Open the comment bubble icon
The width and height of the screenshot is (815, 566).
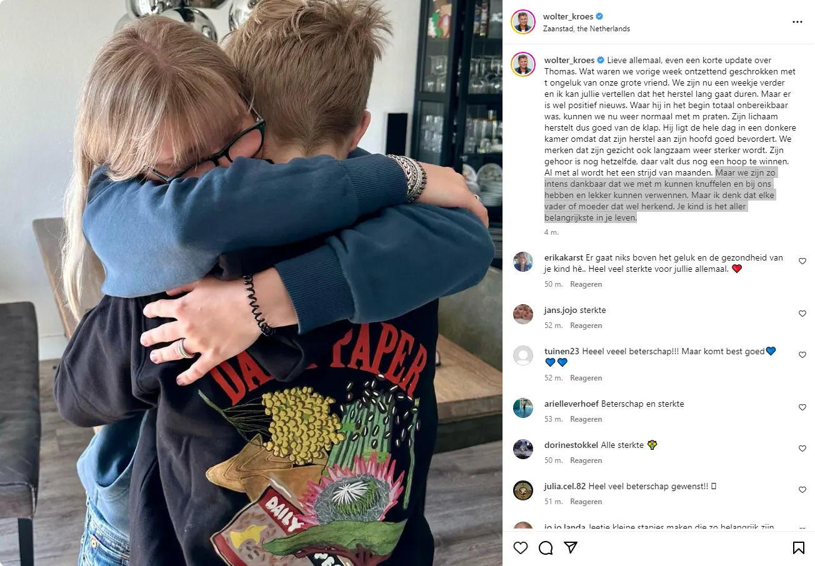(x=546, y=548)
